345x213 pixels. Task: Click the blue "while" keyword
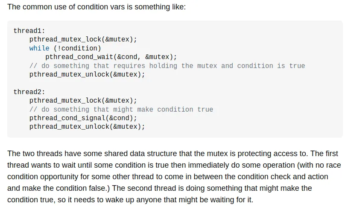pyautogui.click(x=39, y=48)
